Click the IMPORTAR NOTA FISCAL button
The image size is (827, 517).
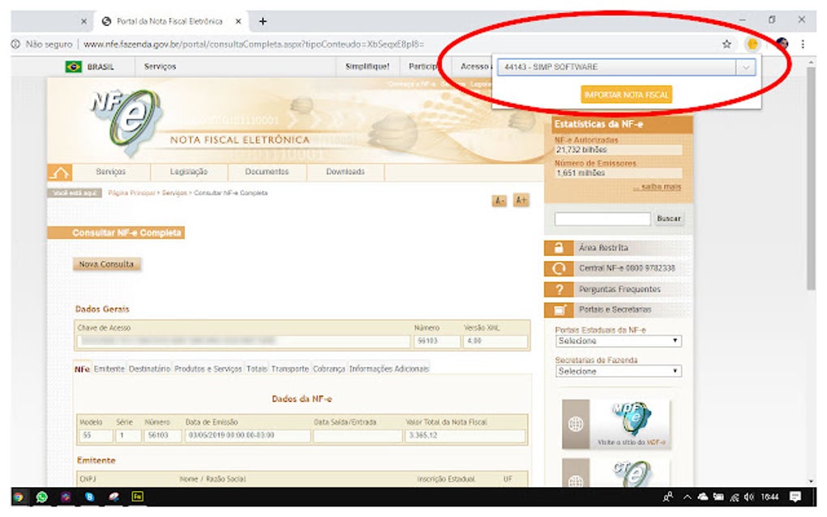[x=626, y=95]
